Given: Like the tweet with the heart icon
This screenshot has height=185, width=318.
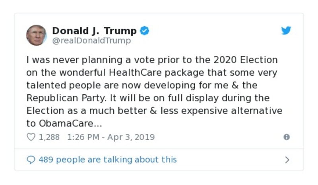Looking at the screenshot, I should point(31,137).
